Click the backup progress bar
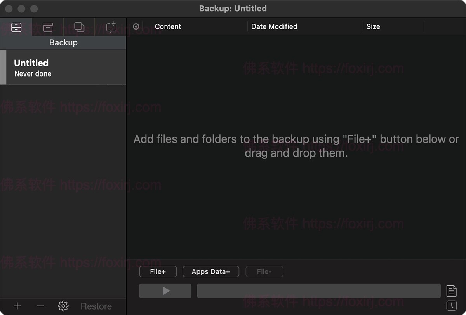 [x=319, y=291]
